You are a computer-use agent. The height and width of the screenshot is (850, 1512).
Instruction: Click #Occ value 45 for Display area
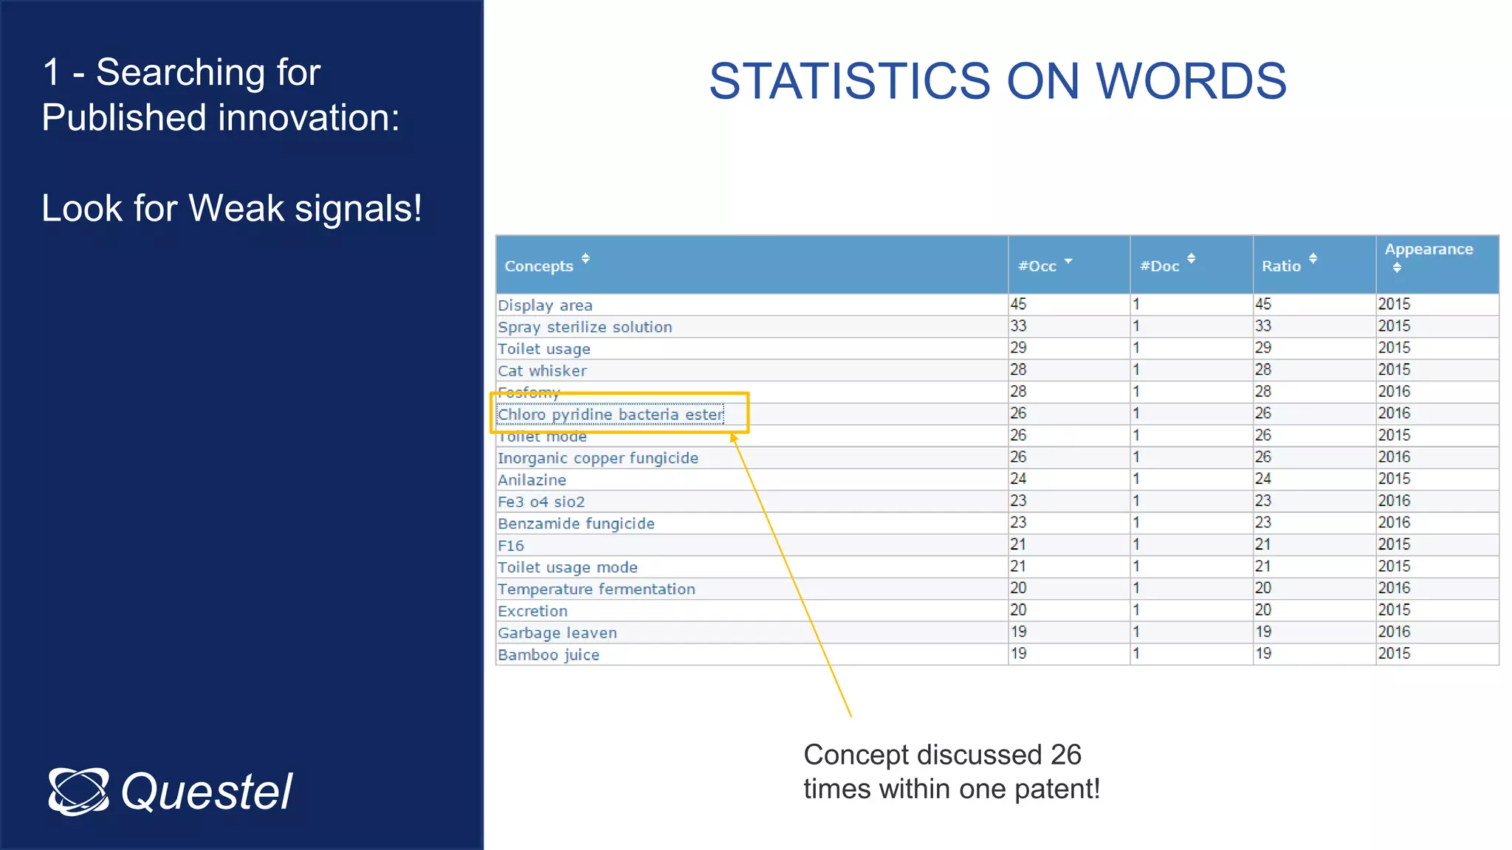(x=1018, y=304)
